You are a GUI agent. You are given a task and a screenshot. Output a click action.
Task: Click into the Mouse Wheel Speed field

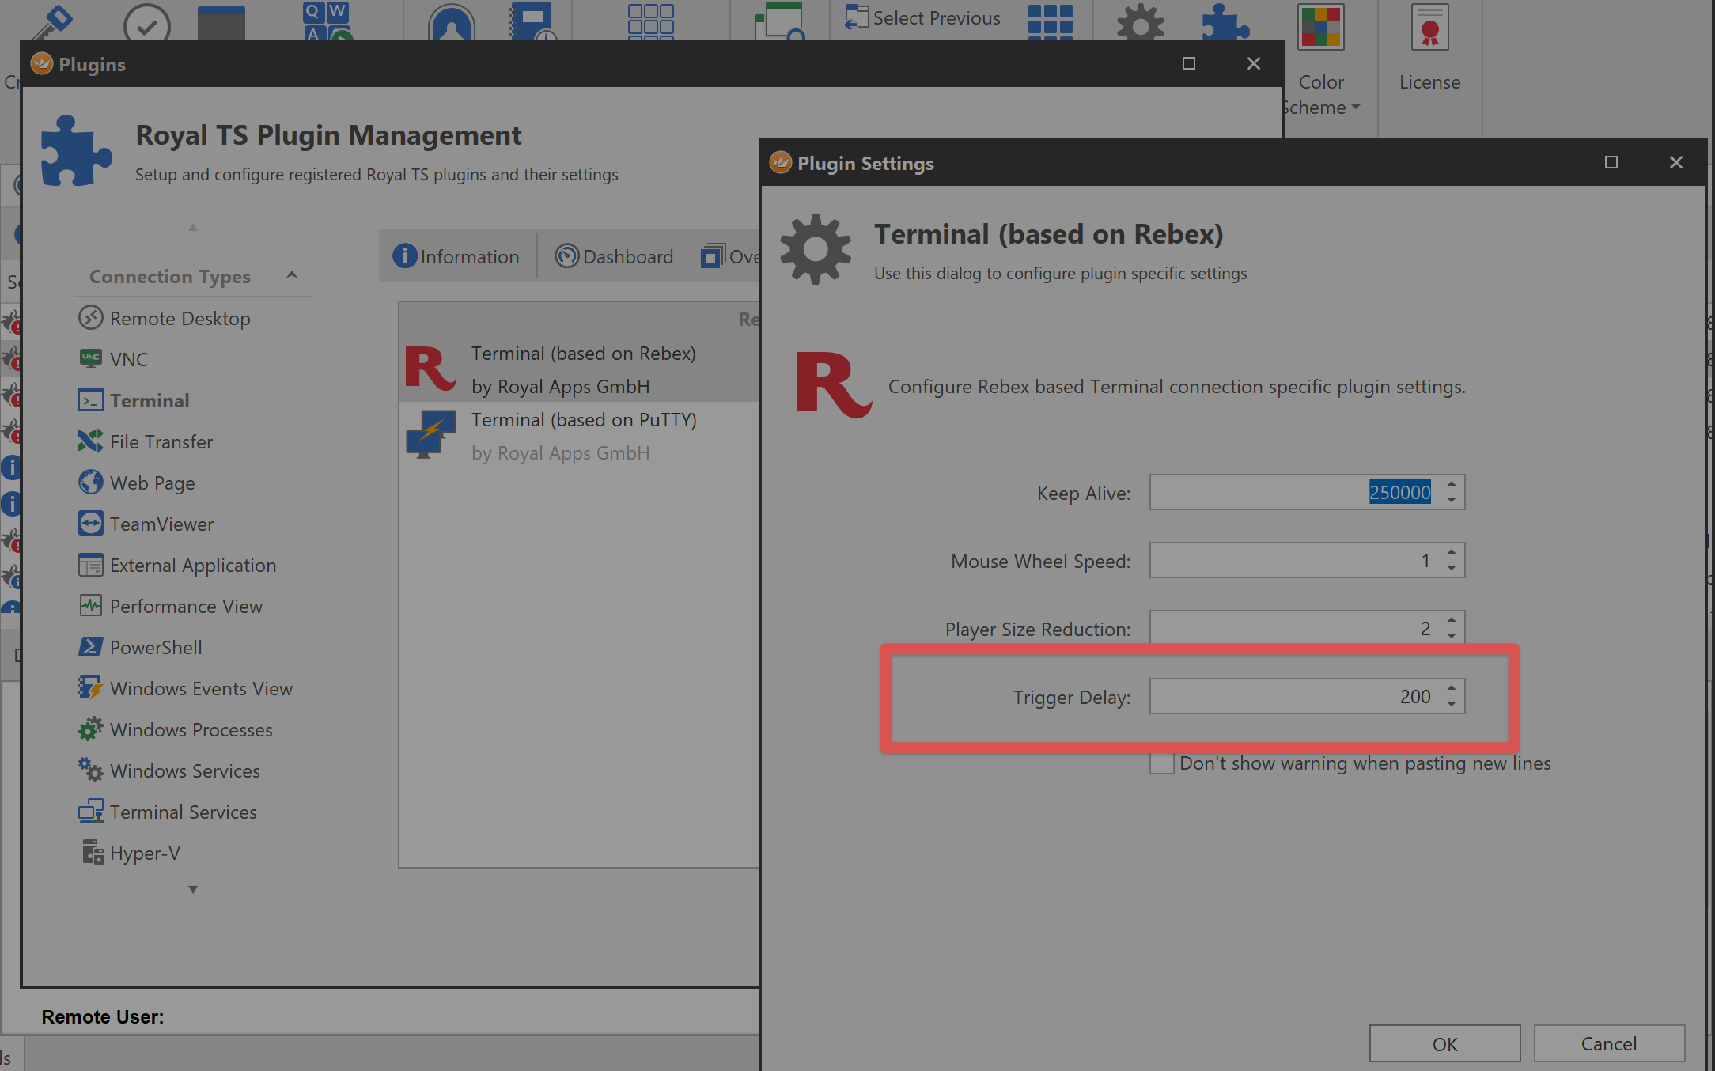(x=1289, y=561)
